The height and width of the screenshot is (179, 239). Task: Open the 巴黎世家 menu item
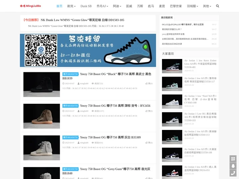click(176, 6)
